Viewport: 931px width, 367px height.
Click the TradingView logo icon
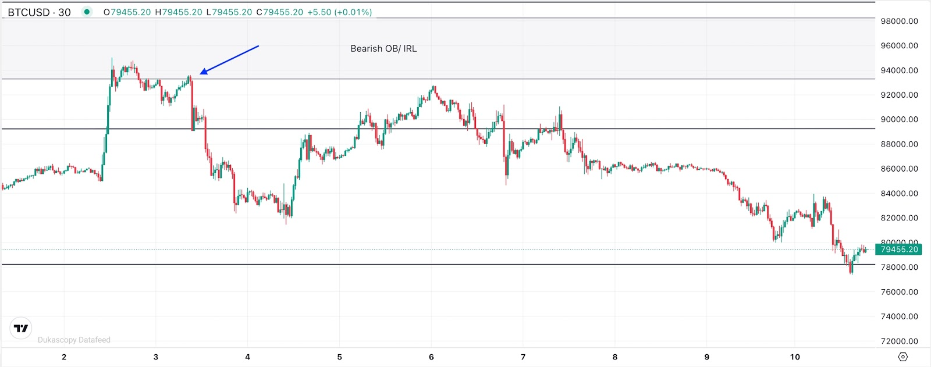21,329
